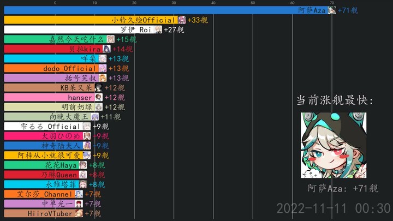Click the 当前涨舰最快 heading
393x221 pixels.
(x=335, y=100)
